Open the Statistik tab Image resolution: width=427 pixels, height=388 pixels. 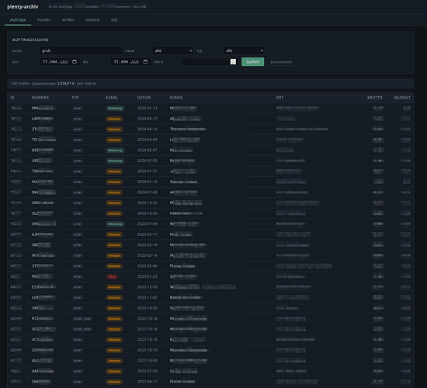(92, 19)
